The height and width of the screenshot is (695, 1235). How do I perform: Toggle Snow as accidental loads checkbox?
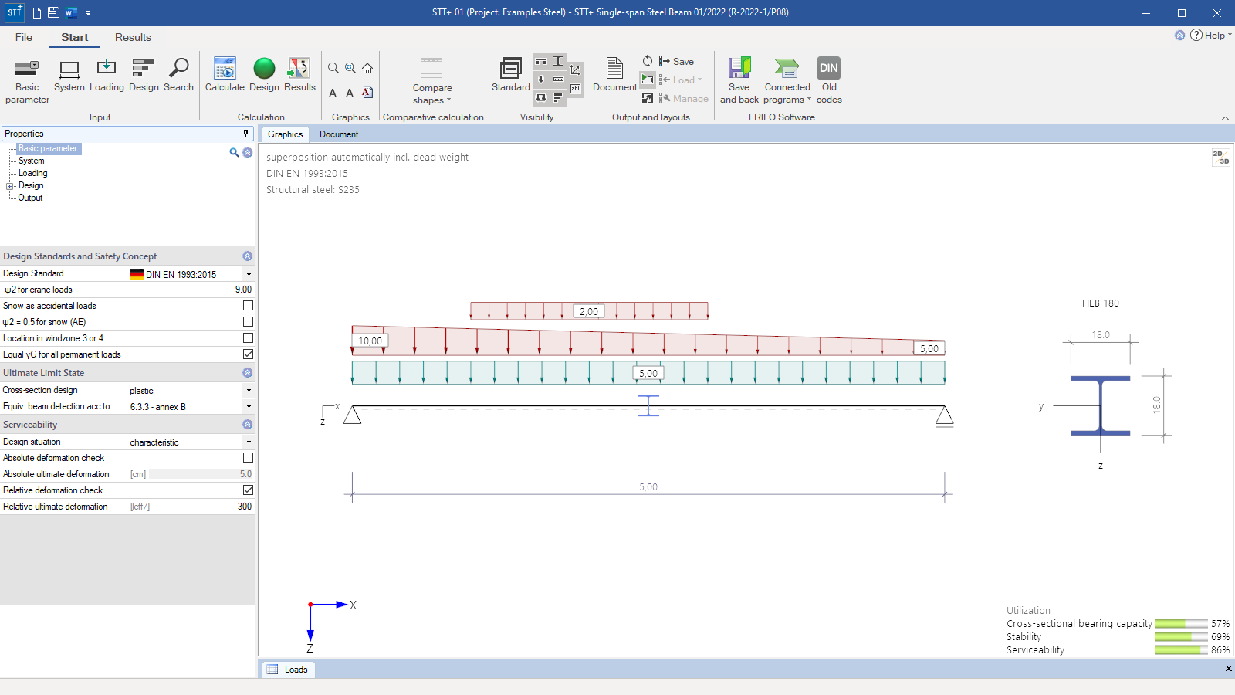pyautogui.click(x=248, y=306)
